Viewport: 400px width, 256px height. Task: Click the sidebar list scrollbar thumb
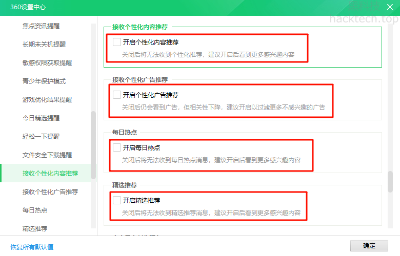[x=93, y=145]
